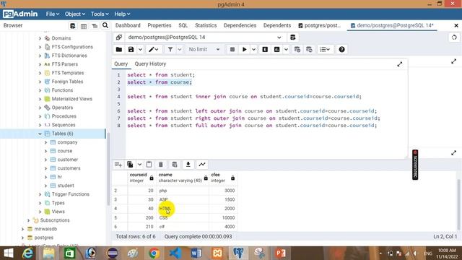Download results as CSV
The image size is (462, 260).
click(x=188, y=165)
